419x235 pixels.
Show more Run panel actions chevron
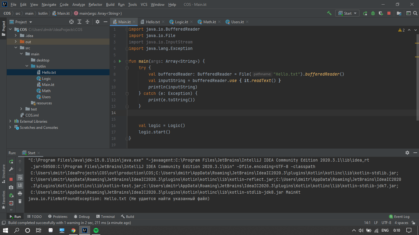click(11, 210)
